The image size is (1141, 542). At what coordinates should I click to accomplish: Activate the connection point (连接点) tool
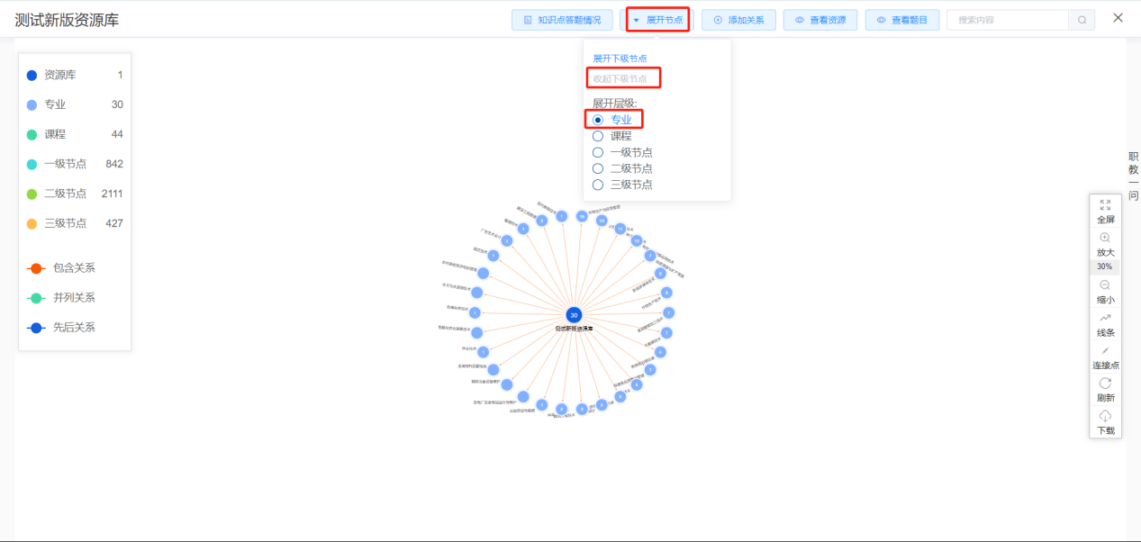coord(1105,357)
